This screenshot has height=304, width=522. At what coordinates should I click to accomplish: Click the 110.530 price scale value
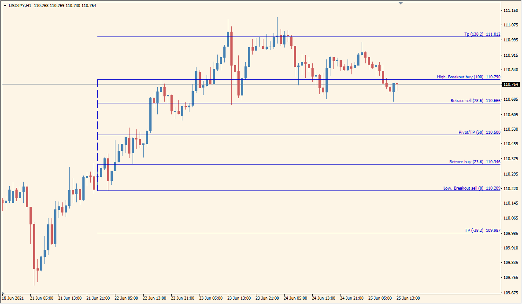click(x=511, y=129)
